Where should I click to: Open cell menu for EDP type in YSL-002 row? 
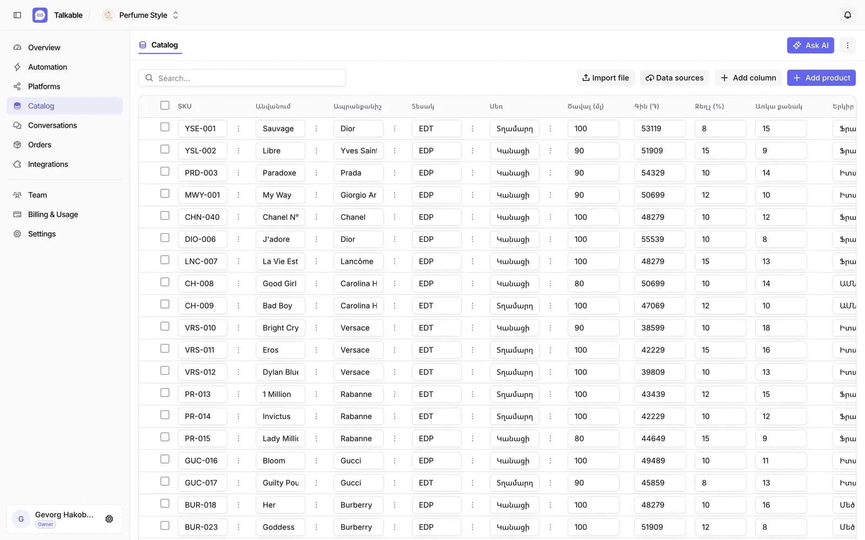pos(473,151)
